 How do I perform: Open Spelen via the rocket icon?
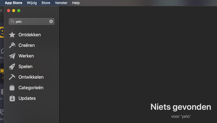coord(12,67)
